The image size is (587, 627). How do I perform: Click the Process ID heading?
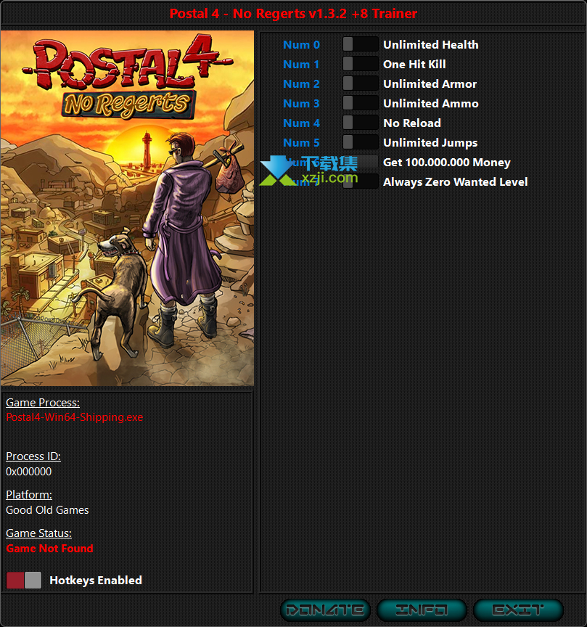[x=33, y=456]
